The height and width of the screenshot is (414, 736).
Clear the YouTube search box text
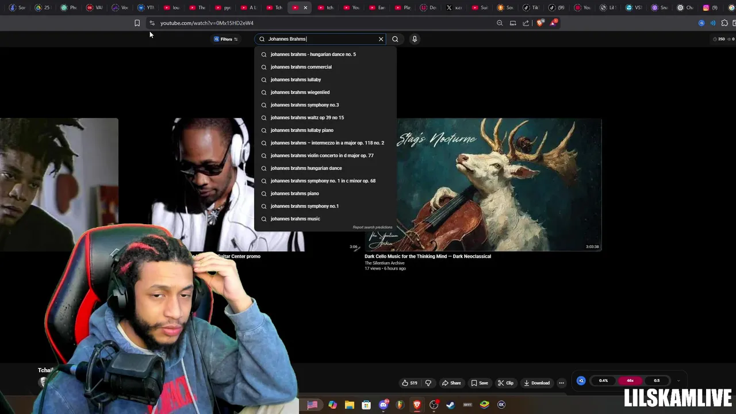(x=381, y=39)
